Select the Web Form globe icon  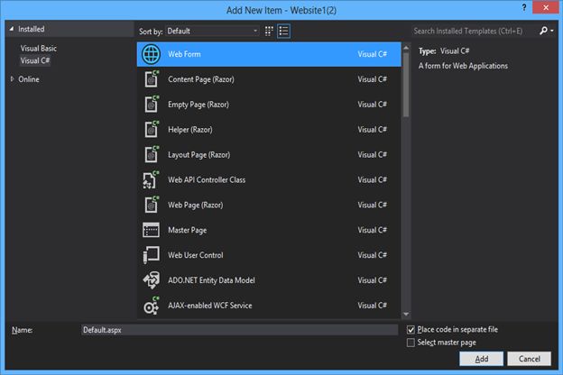click(x=152, y=55)
